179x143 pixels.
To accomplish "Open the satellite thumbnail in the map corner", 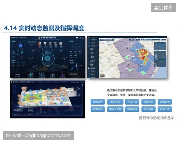I will coord(102,76).
